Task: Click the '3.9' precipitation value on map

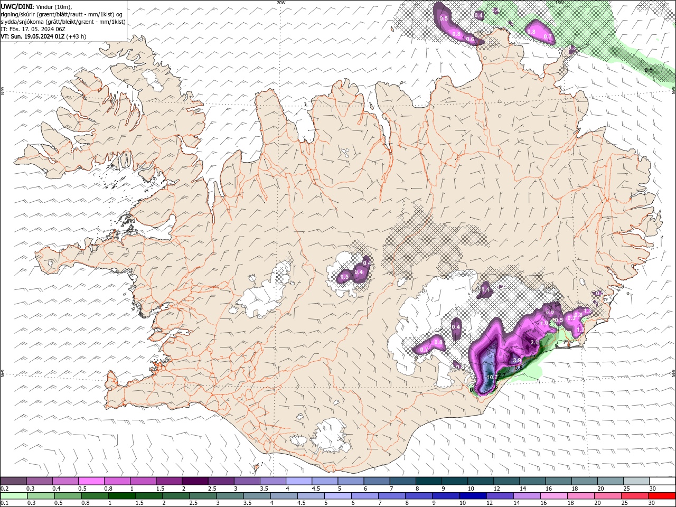Action: 517,360
